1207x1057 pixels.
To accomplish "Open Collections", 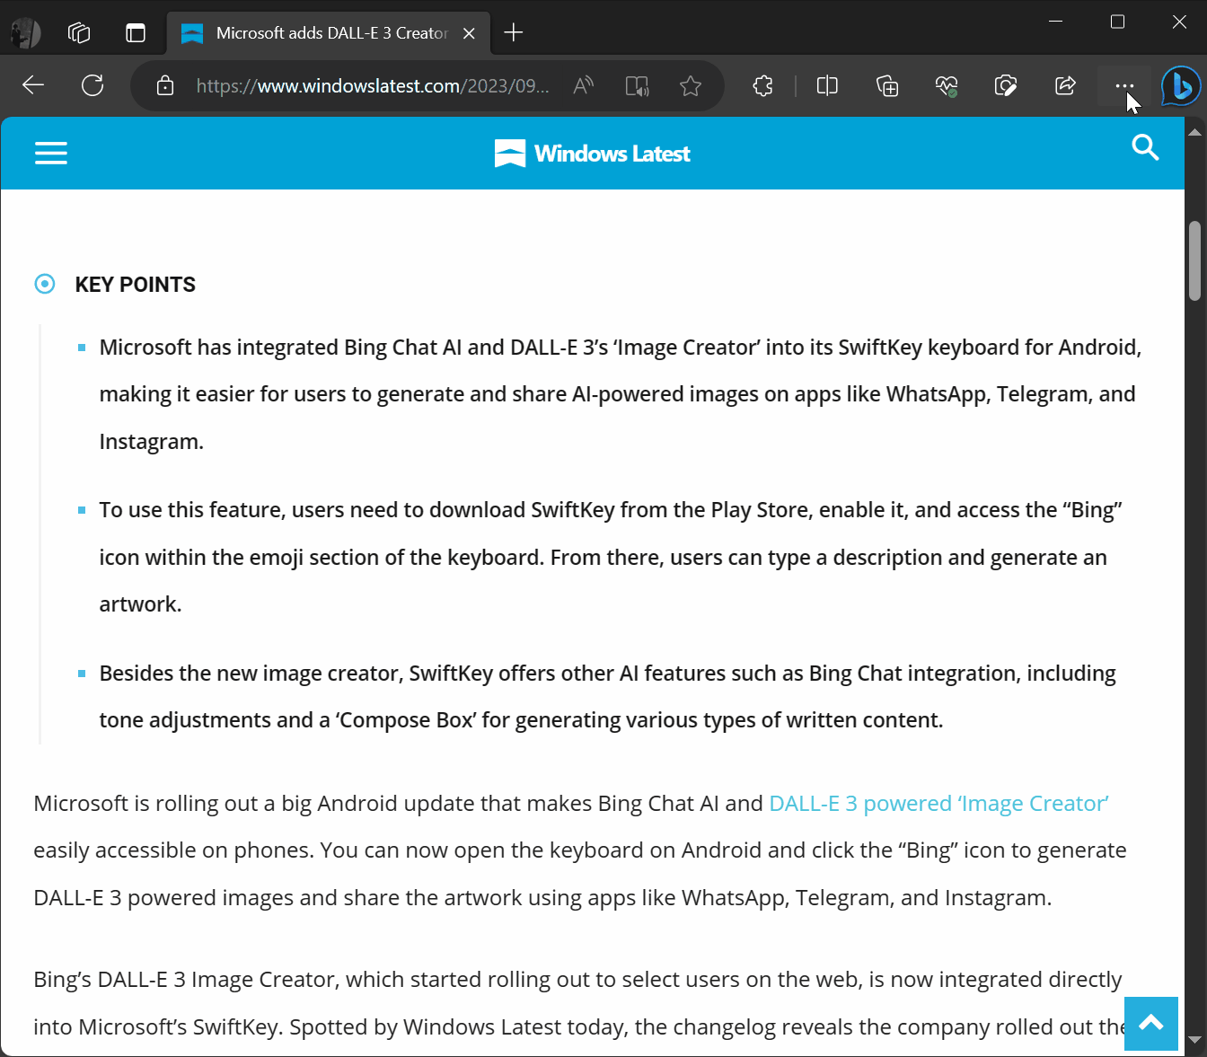I will [x=886, y=85].
